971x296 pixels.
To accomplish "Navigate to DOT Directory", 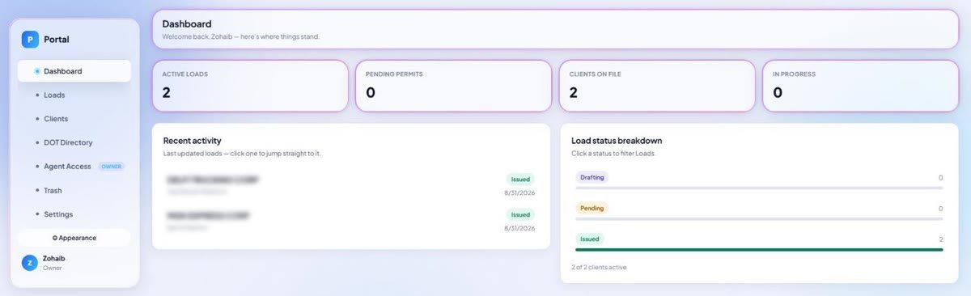I will click(74, 142).
